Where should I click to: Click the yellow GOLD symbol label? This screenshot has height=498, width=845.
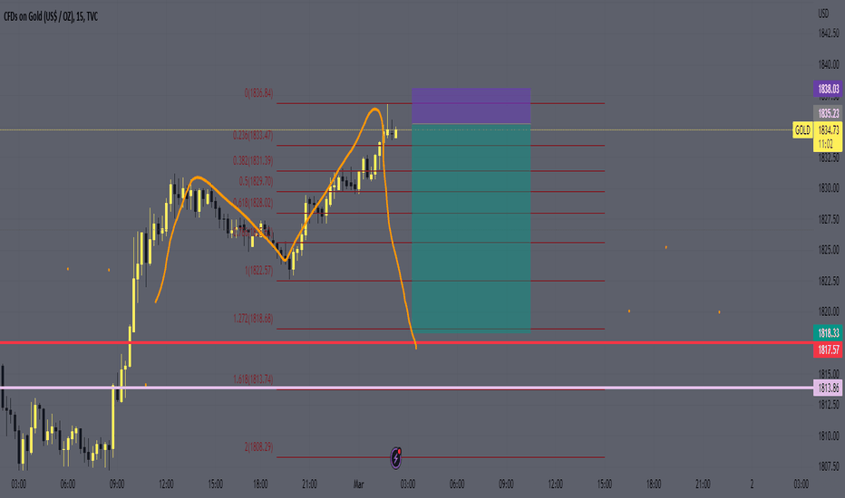[x=801, y=130]
